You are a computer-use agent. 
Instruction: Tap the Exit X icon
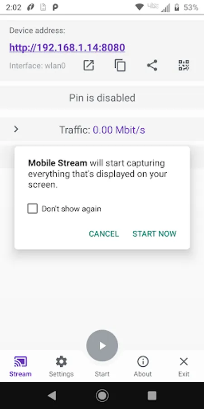pos(184,362)
